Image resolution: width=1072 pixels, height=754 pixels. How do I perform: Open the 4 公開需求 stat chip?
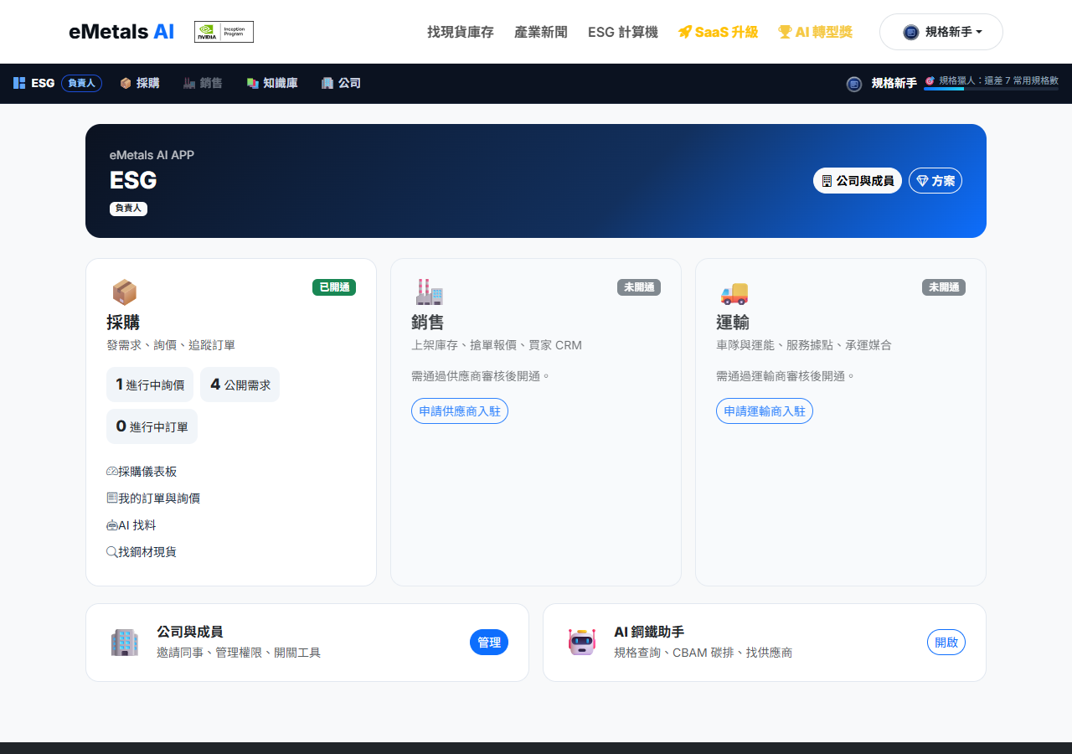click(240, 385)
